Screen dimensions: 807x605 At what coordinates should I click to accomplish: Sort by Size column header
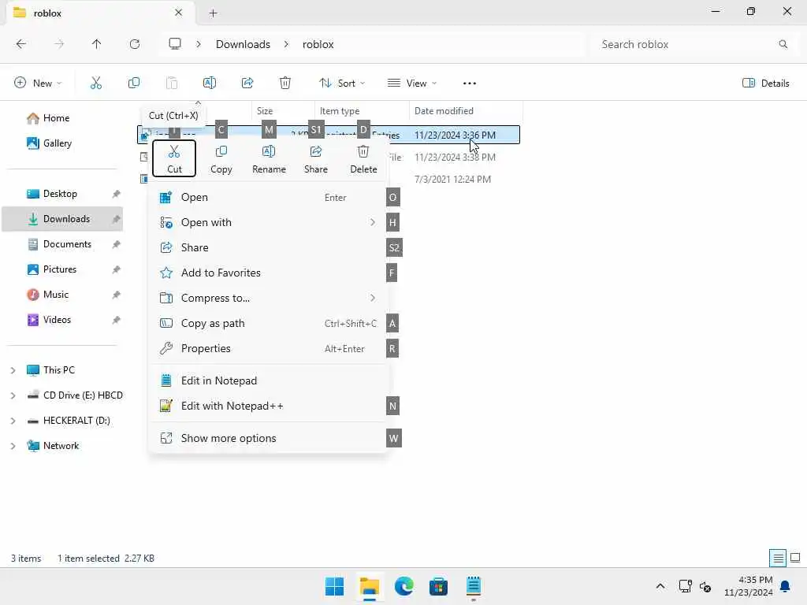click(x=283, y=110)
